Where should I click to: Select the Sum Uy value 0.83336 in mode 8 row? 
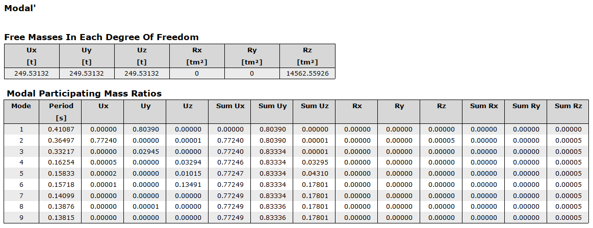point(272,206)
